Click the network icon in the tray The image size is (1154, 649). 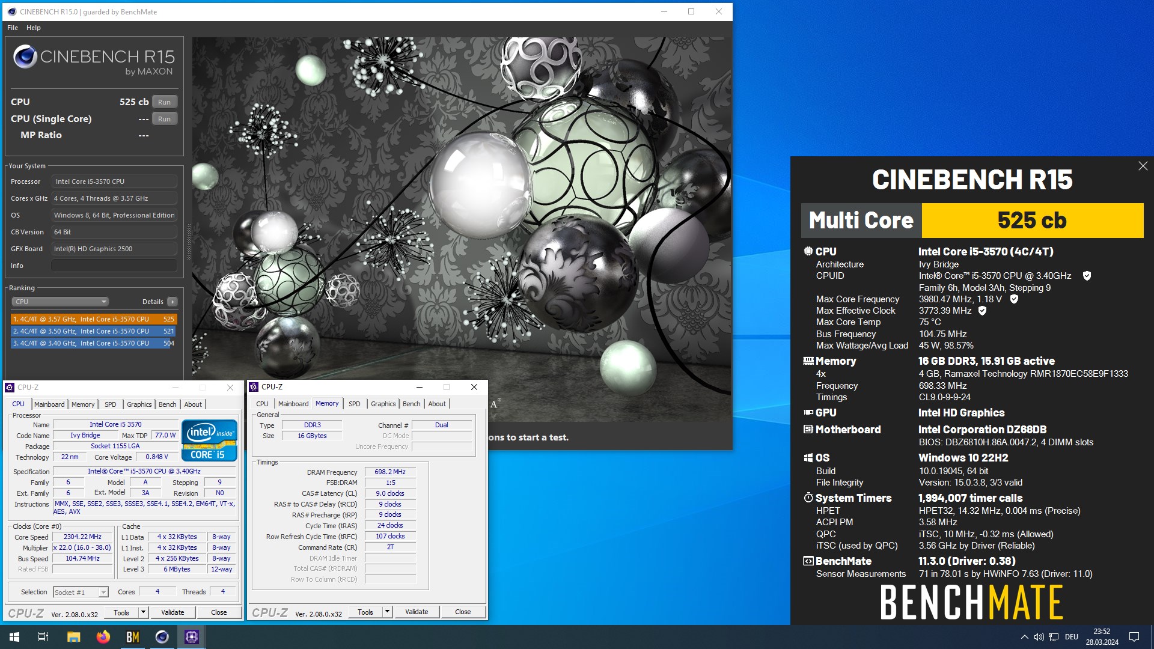[x=1054, y=637]
